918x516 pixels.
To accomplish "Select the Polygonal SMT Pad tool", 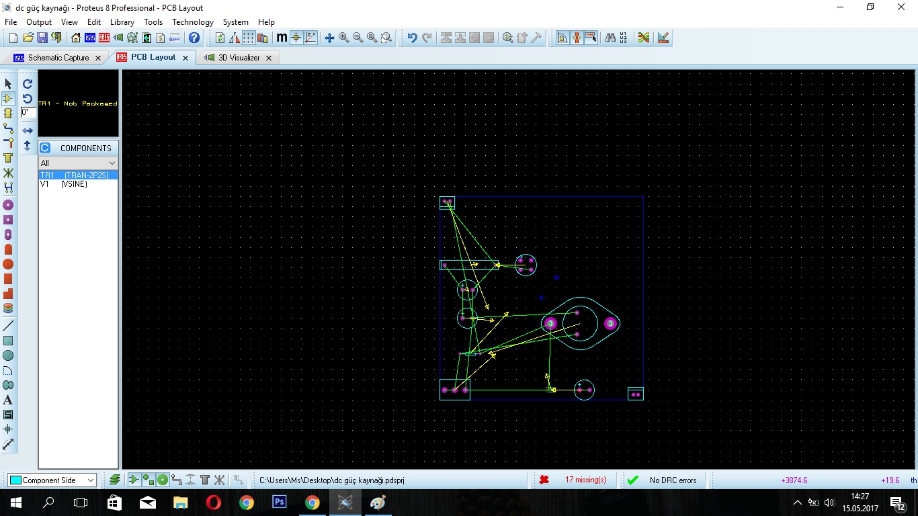I will 8,294.
